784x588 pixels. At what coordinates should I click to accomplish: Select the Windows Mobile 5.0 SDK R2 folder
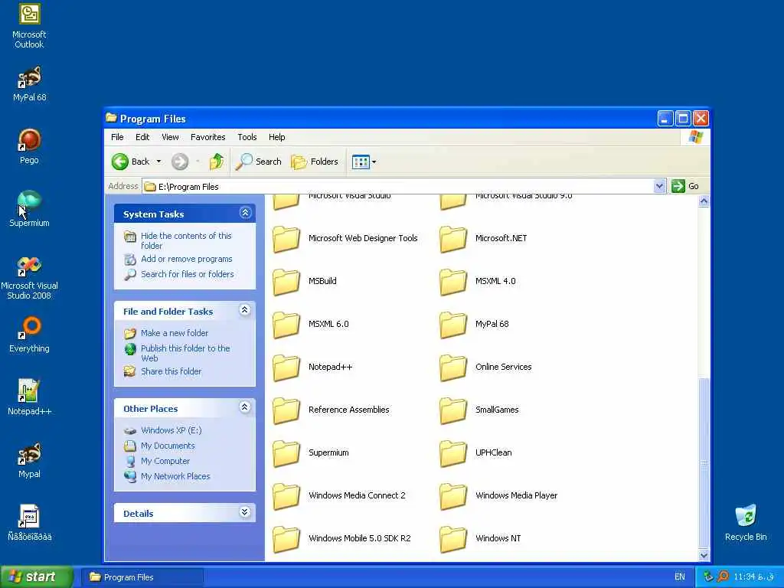point(341,539)
